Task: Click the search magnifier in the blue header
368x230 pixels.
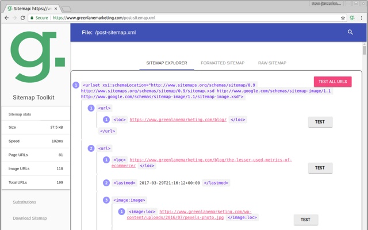Action: (x=350, y=32)
